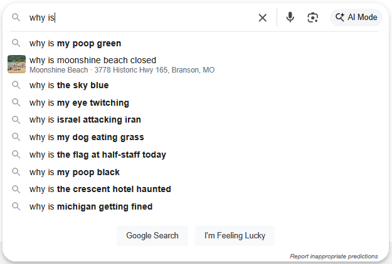Click the AI Mode button
This screenshot has height=264, width=392.
pyautogui.click(x=356, y=17)
